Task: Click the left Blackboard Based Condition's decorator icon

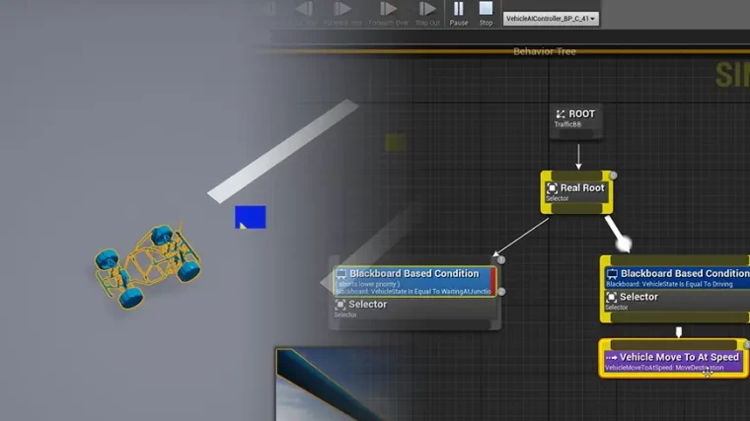Action: (340, 274)
